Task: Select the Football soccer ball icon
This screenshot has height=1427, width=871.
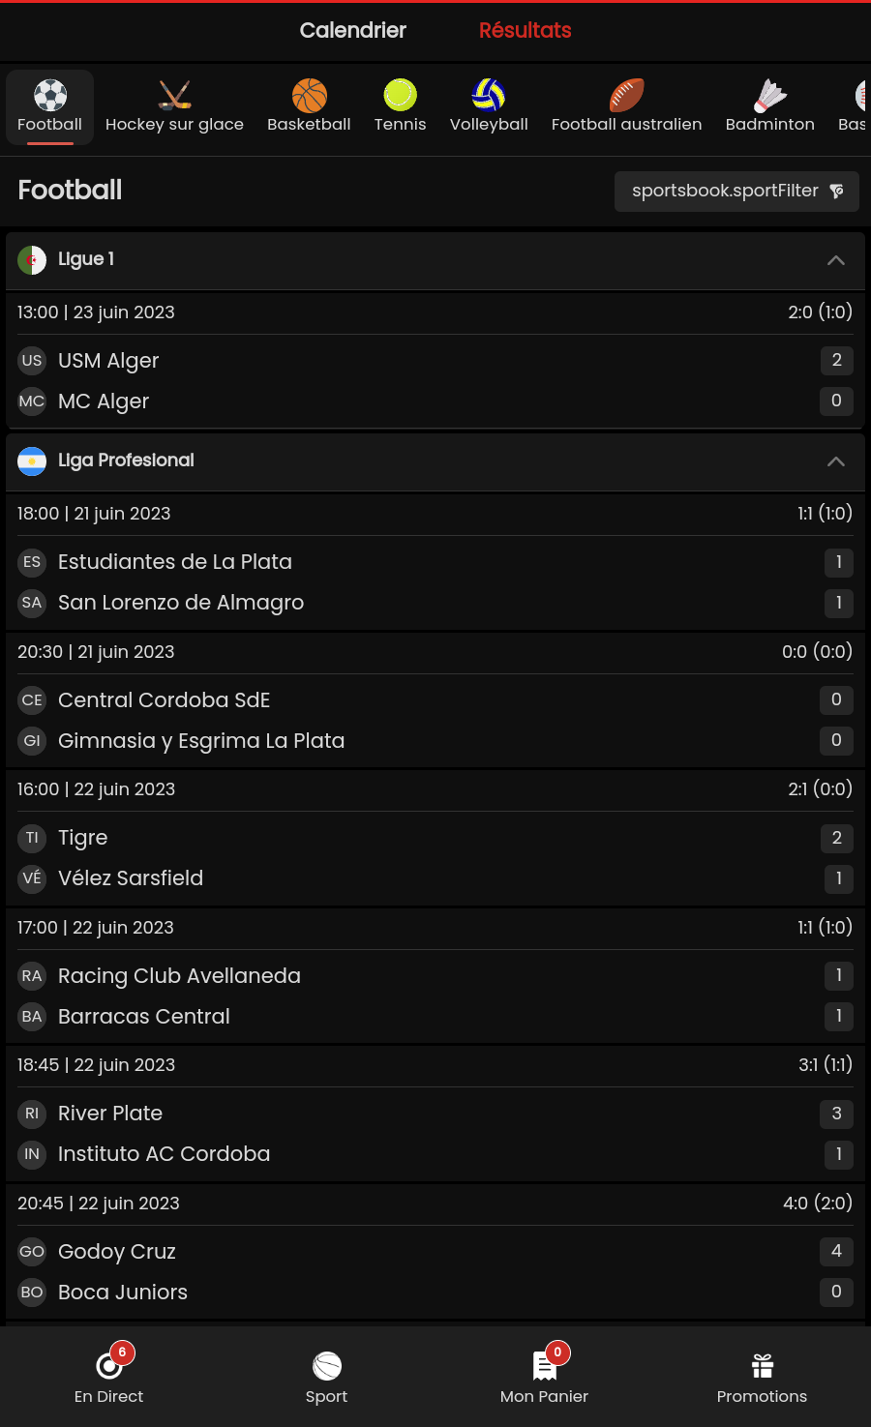Action: tap(50, 96)
